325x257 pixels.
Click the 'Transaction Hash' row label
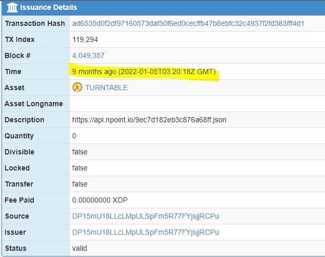35,23
